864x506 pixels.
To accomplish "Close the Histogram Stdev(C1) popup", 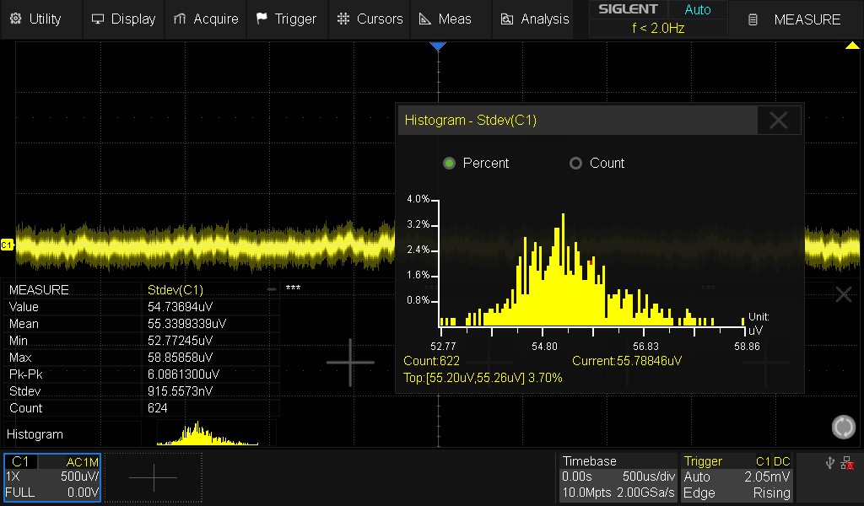I will [x=778, y=121].
